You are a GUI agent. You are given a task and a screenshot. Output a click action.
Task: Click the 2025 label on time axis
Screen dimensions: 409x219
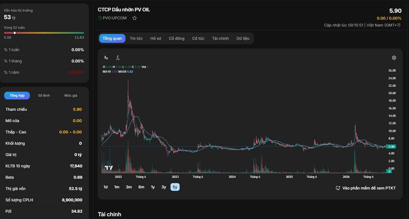coord(289,177)
